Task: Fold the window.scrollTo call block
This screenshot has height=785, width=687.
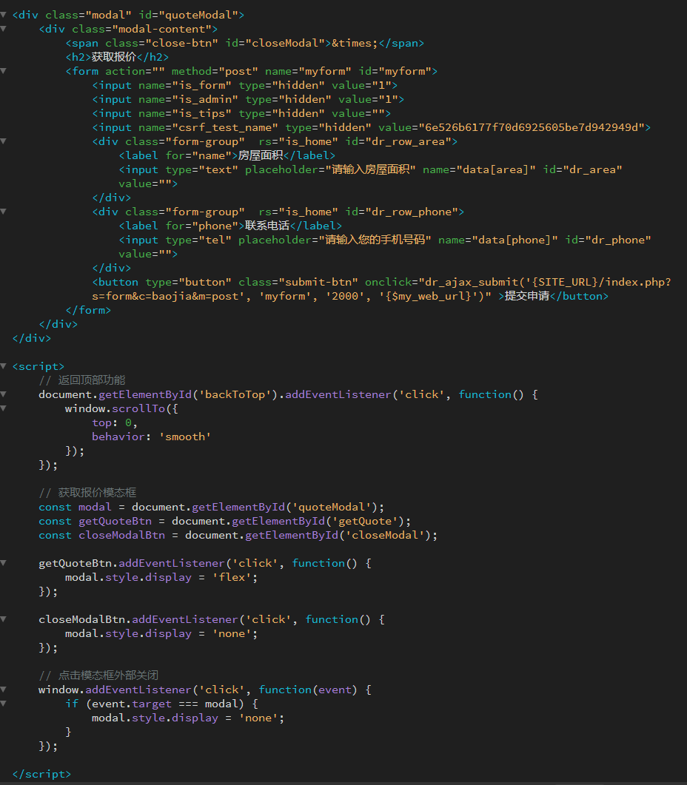Action: click(3, 408)
